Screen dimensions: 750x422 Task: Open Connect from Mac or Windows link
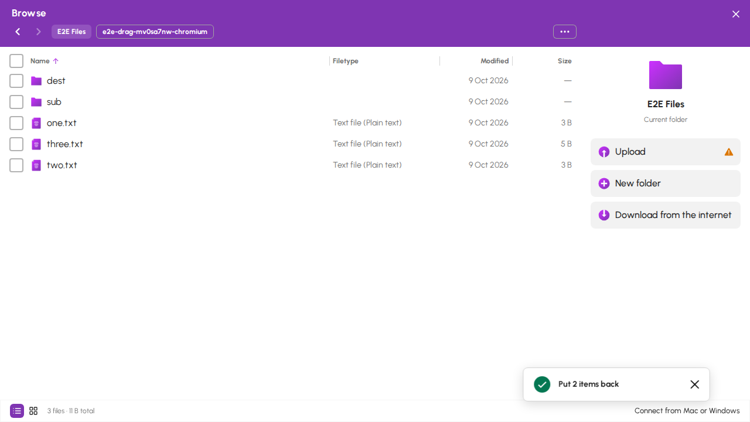(687, 411)
